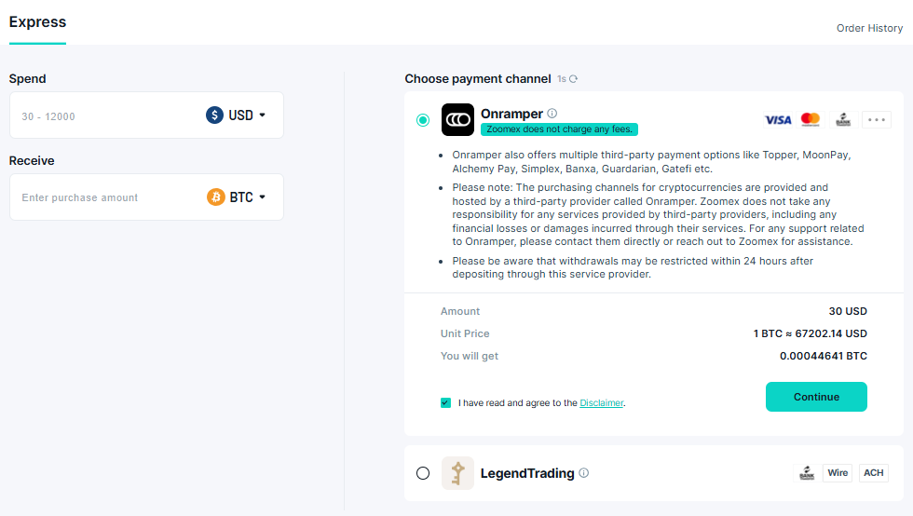Open the USD currency dropdown
Viewport: 913px width, 516px height.
coord(236,115)
